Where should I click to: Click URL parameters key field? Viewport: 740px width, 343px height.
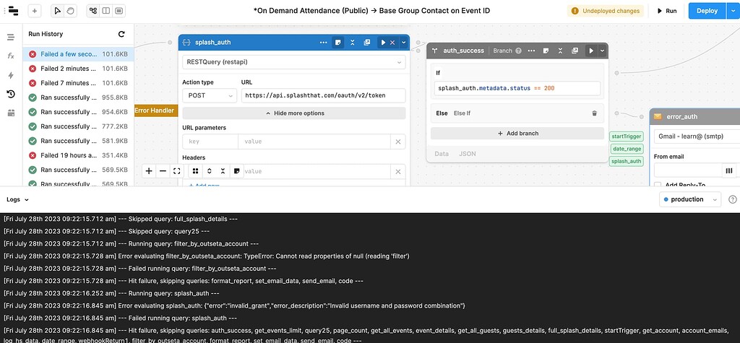click(210, 142)
